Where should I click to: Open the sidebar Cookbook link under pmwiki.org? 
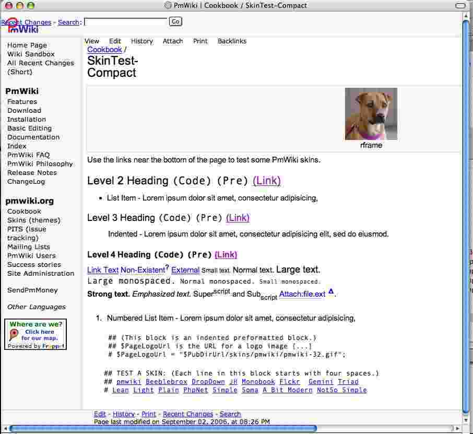25,212
